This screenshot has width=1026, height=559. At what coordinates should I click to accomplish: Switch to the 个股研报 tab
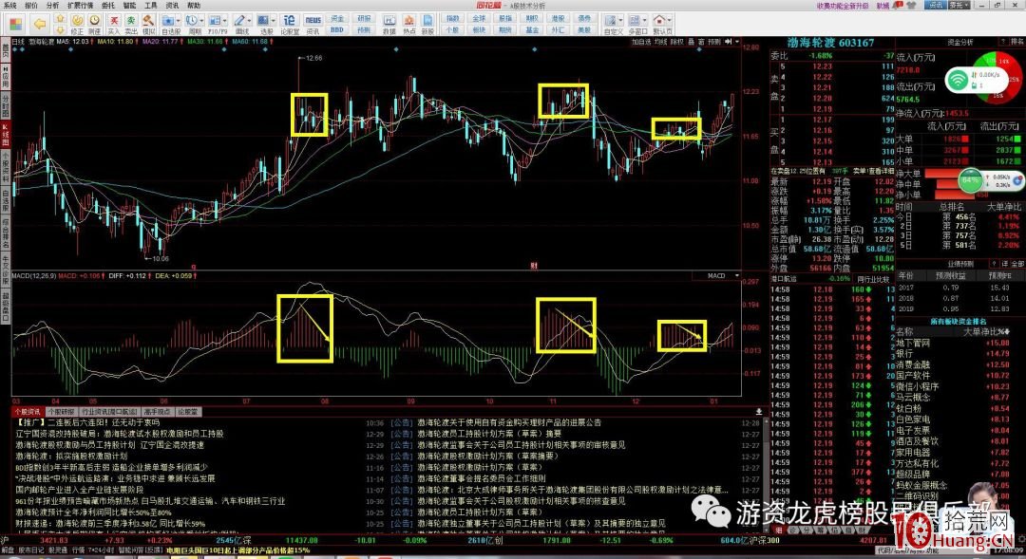click(62, 412)
